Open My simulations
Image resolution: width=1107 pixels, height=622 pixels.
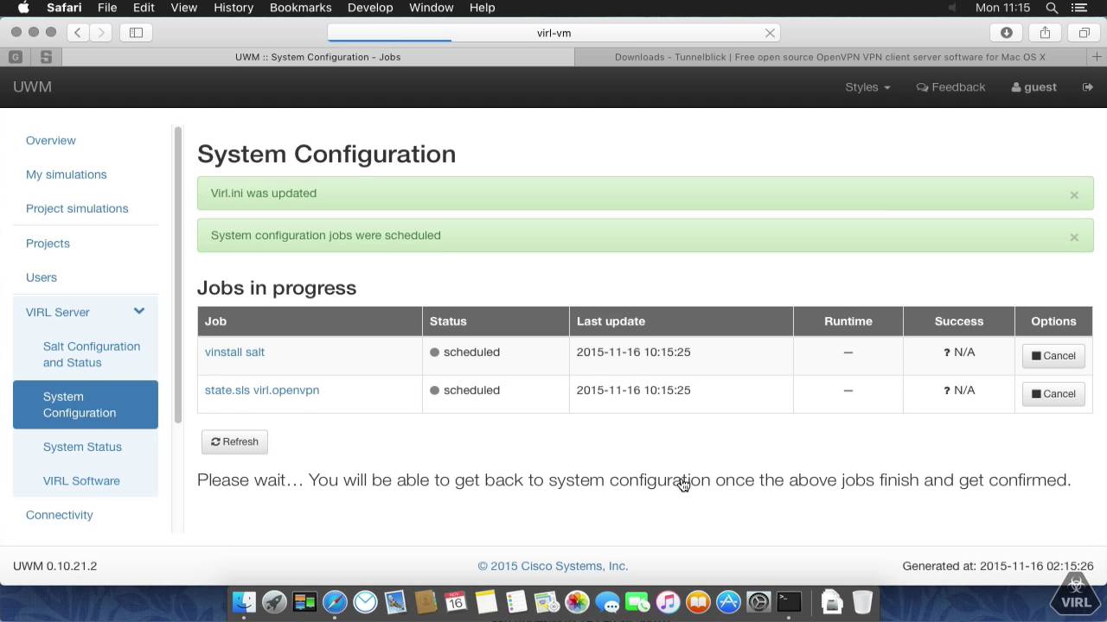pyautogui.click(x=67, y=175)
